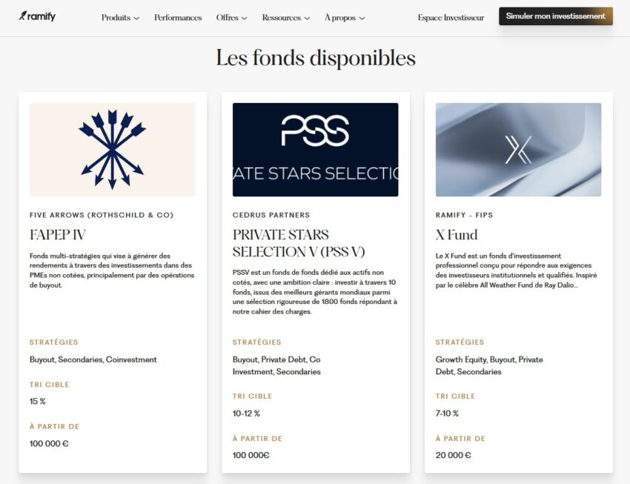
Task: Open the À propos dropdown
Action: point(345,18)
